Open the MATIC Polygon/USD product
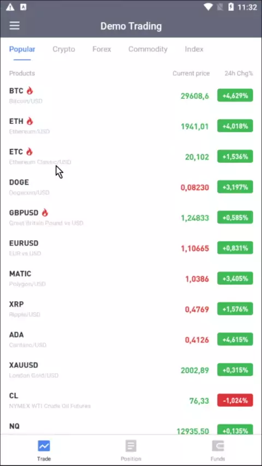The width and height of the screenshot is (262, 466). point(131,278)
